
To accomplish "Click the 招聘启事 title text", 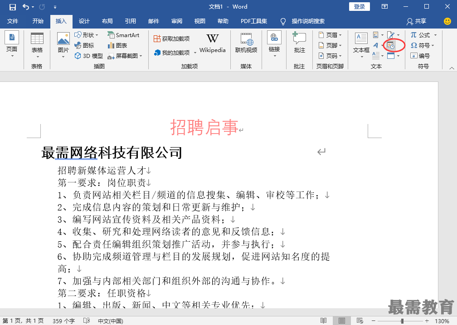I will 204,127.
